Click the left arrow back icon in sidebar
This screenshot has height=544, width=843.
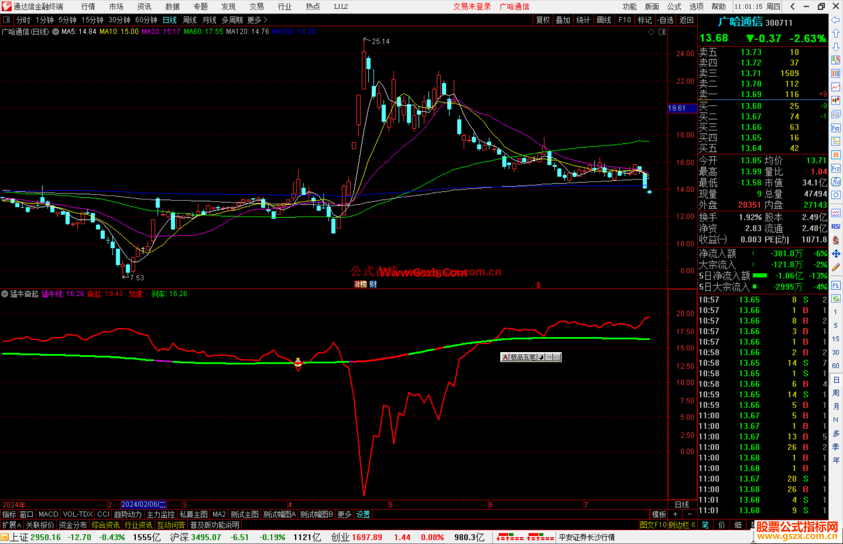(x=836, y=20)
